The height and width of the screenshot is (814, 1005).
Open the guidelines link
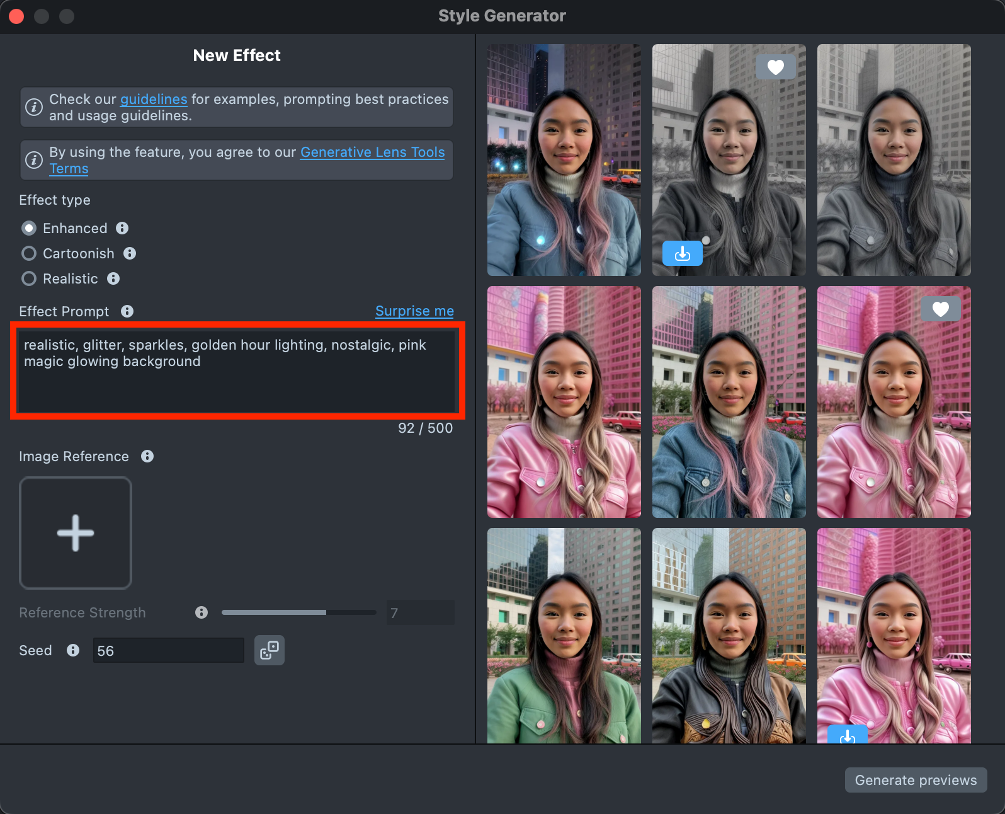[154, 100]
